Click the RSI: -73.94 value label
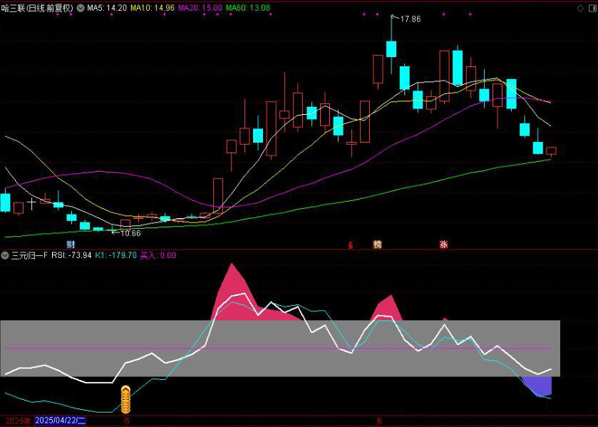Screen dimensions: 598x427 pyautogui.click(x=72, y=255)
